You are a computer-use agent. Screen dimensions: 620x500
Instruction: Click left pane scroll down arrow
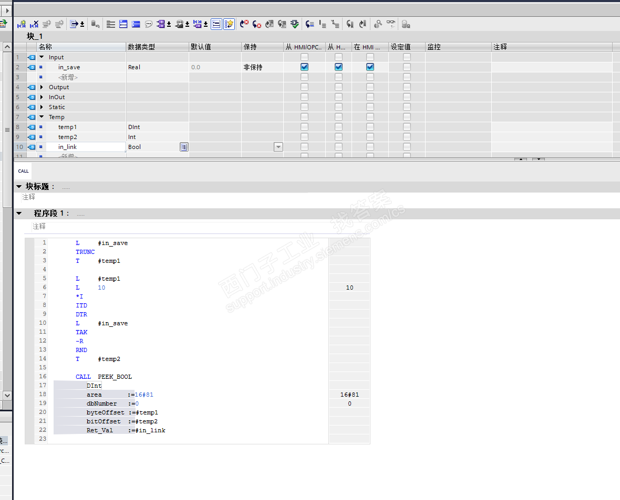point(7,395)
